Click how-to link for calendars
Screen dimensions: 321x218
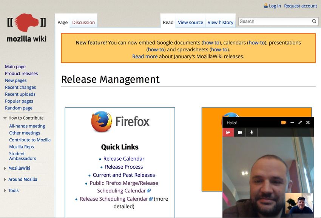click(257, 43)
